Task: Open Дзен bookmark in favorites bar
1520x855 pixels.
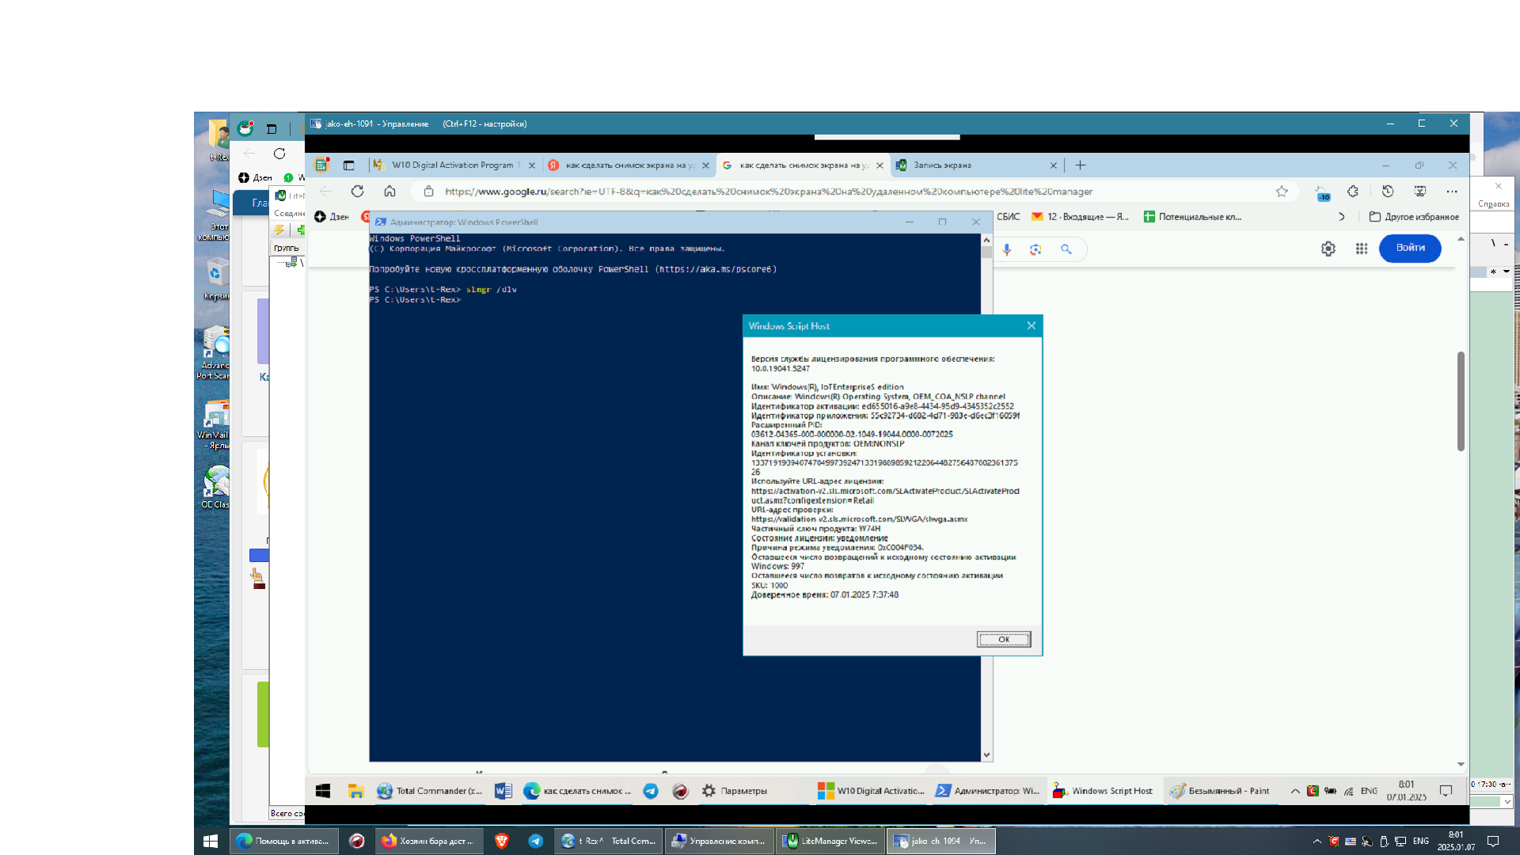Action: tap(332, 217)
